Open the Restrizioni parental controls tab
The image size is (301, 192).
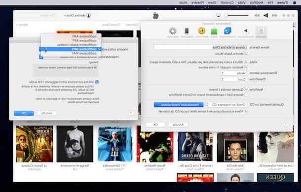pyautogui.click(x=201, y=32)
